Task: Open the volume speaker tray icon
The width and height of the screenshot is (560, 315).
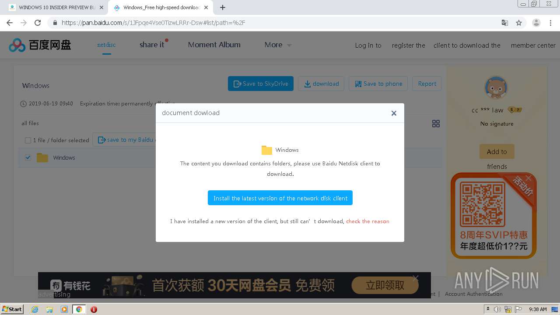Action: [x=497, y=309]
